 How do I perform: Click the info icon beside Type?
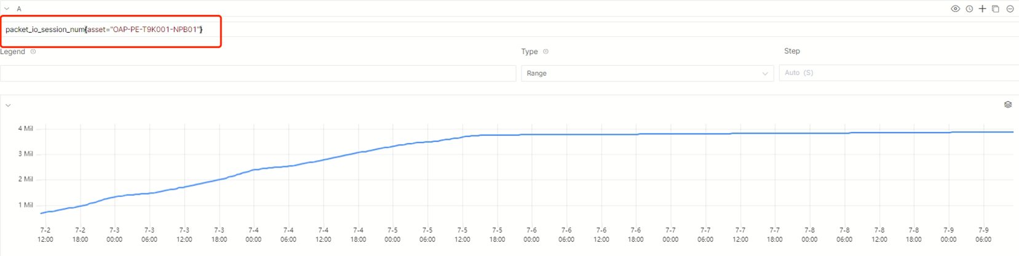click(545, 52)
